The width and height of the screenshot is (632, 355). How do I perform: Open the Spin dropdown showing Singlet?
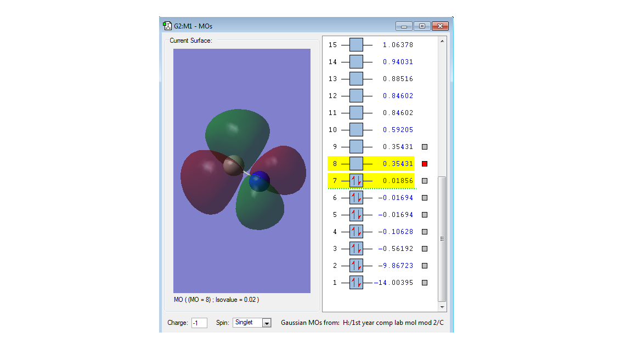(252, 322)
